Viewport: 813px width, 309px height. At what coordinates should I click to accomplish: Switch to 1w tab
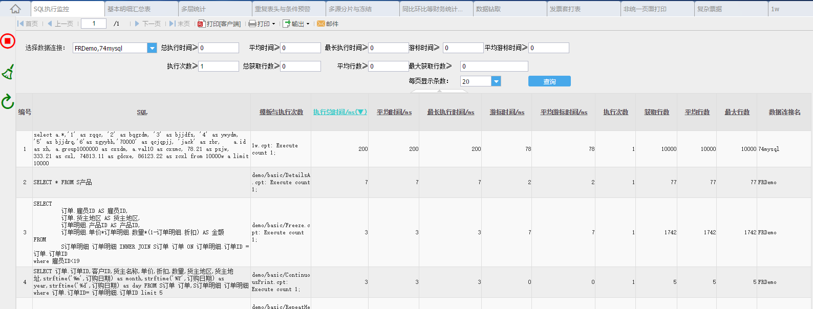[790, 9]
